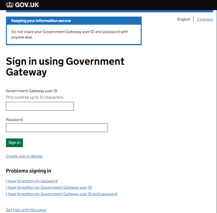Image resolution: width=217 pixels, height=213 pixels.
Task: Switch language to Cymraeg
Action: click(x=205, y=19)
